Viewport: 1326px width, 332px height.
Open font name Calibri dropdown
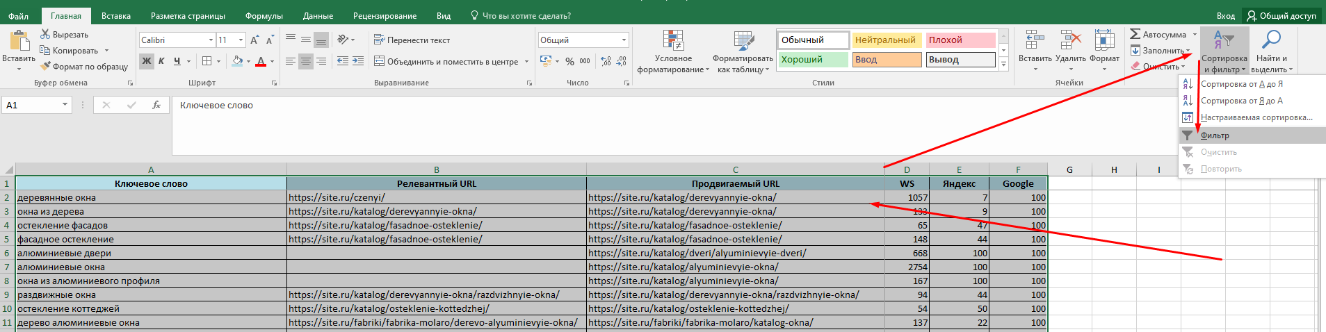211,40
